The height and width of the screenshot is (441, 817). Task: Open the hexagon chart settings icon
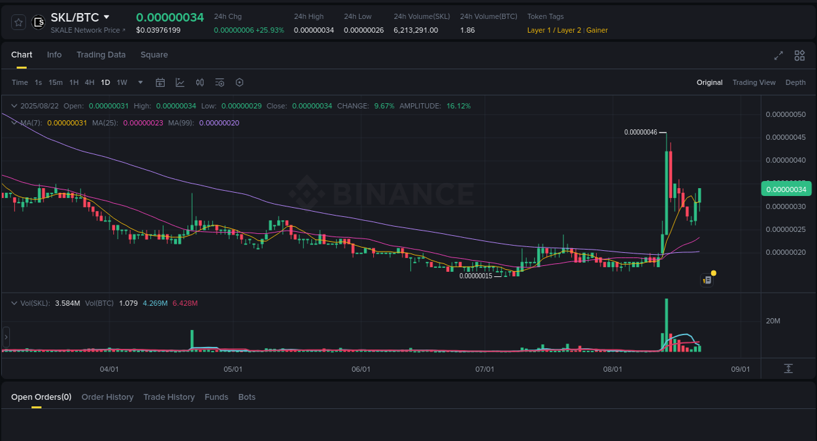[239, 82]
